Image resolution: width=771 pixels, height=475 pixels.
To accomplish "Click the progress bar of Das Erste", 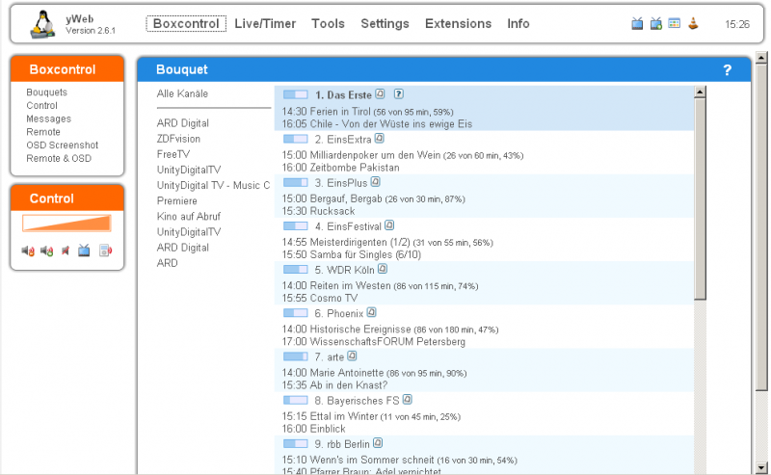I will click(x=296, y=93).
